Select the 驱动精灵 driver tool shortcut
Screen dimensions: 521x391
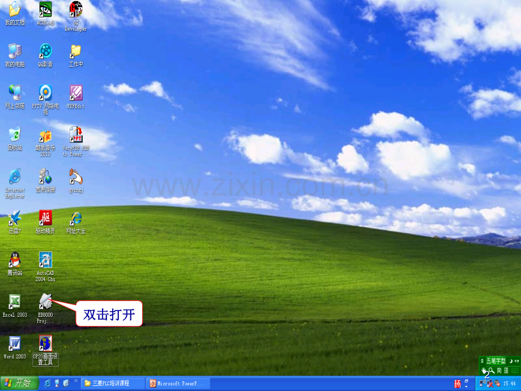pyautogui.click(x=45, y=222)
